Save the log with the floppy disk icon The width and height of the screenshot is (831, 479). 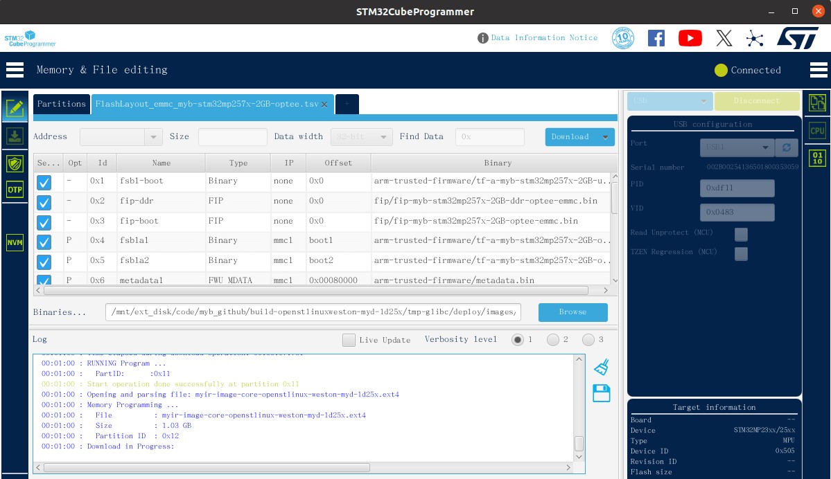click(x=602, y=393)
